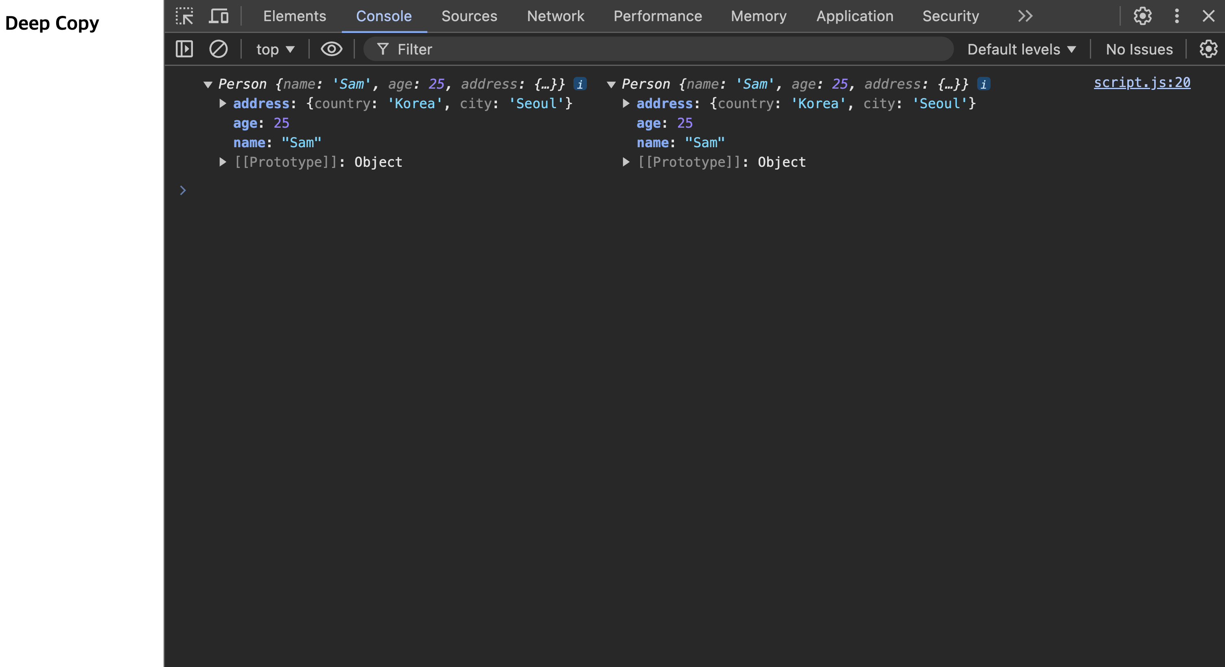The width and height of the screenshot is (1225, 667).
Task: Activate the inspect element picker icon
Action: 184,16
